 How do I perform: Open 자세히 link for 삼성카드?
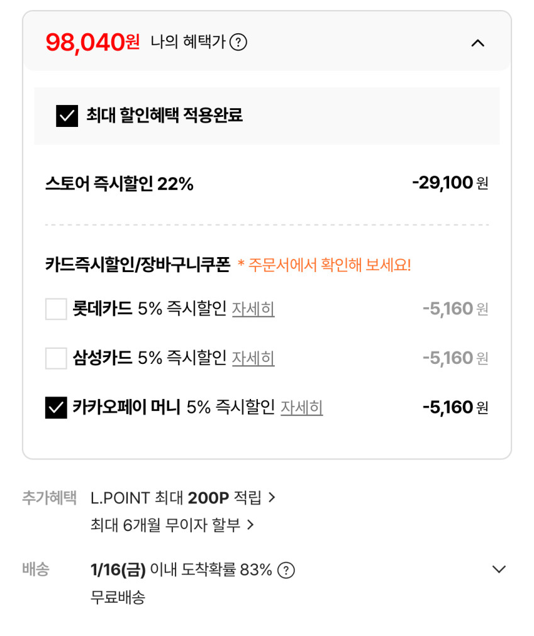tap(253, 358)
